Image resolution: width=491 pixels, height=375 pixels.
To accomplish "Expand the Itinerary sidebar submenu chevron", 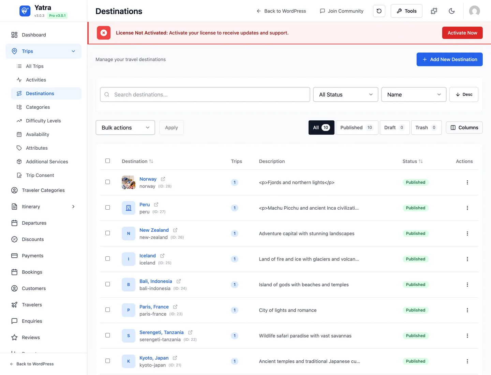I will click(73, 207).
